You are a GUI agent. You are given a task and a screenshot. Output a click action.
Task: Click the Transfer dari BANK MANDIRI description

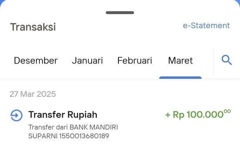(x=73, y=127)
